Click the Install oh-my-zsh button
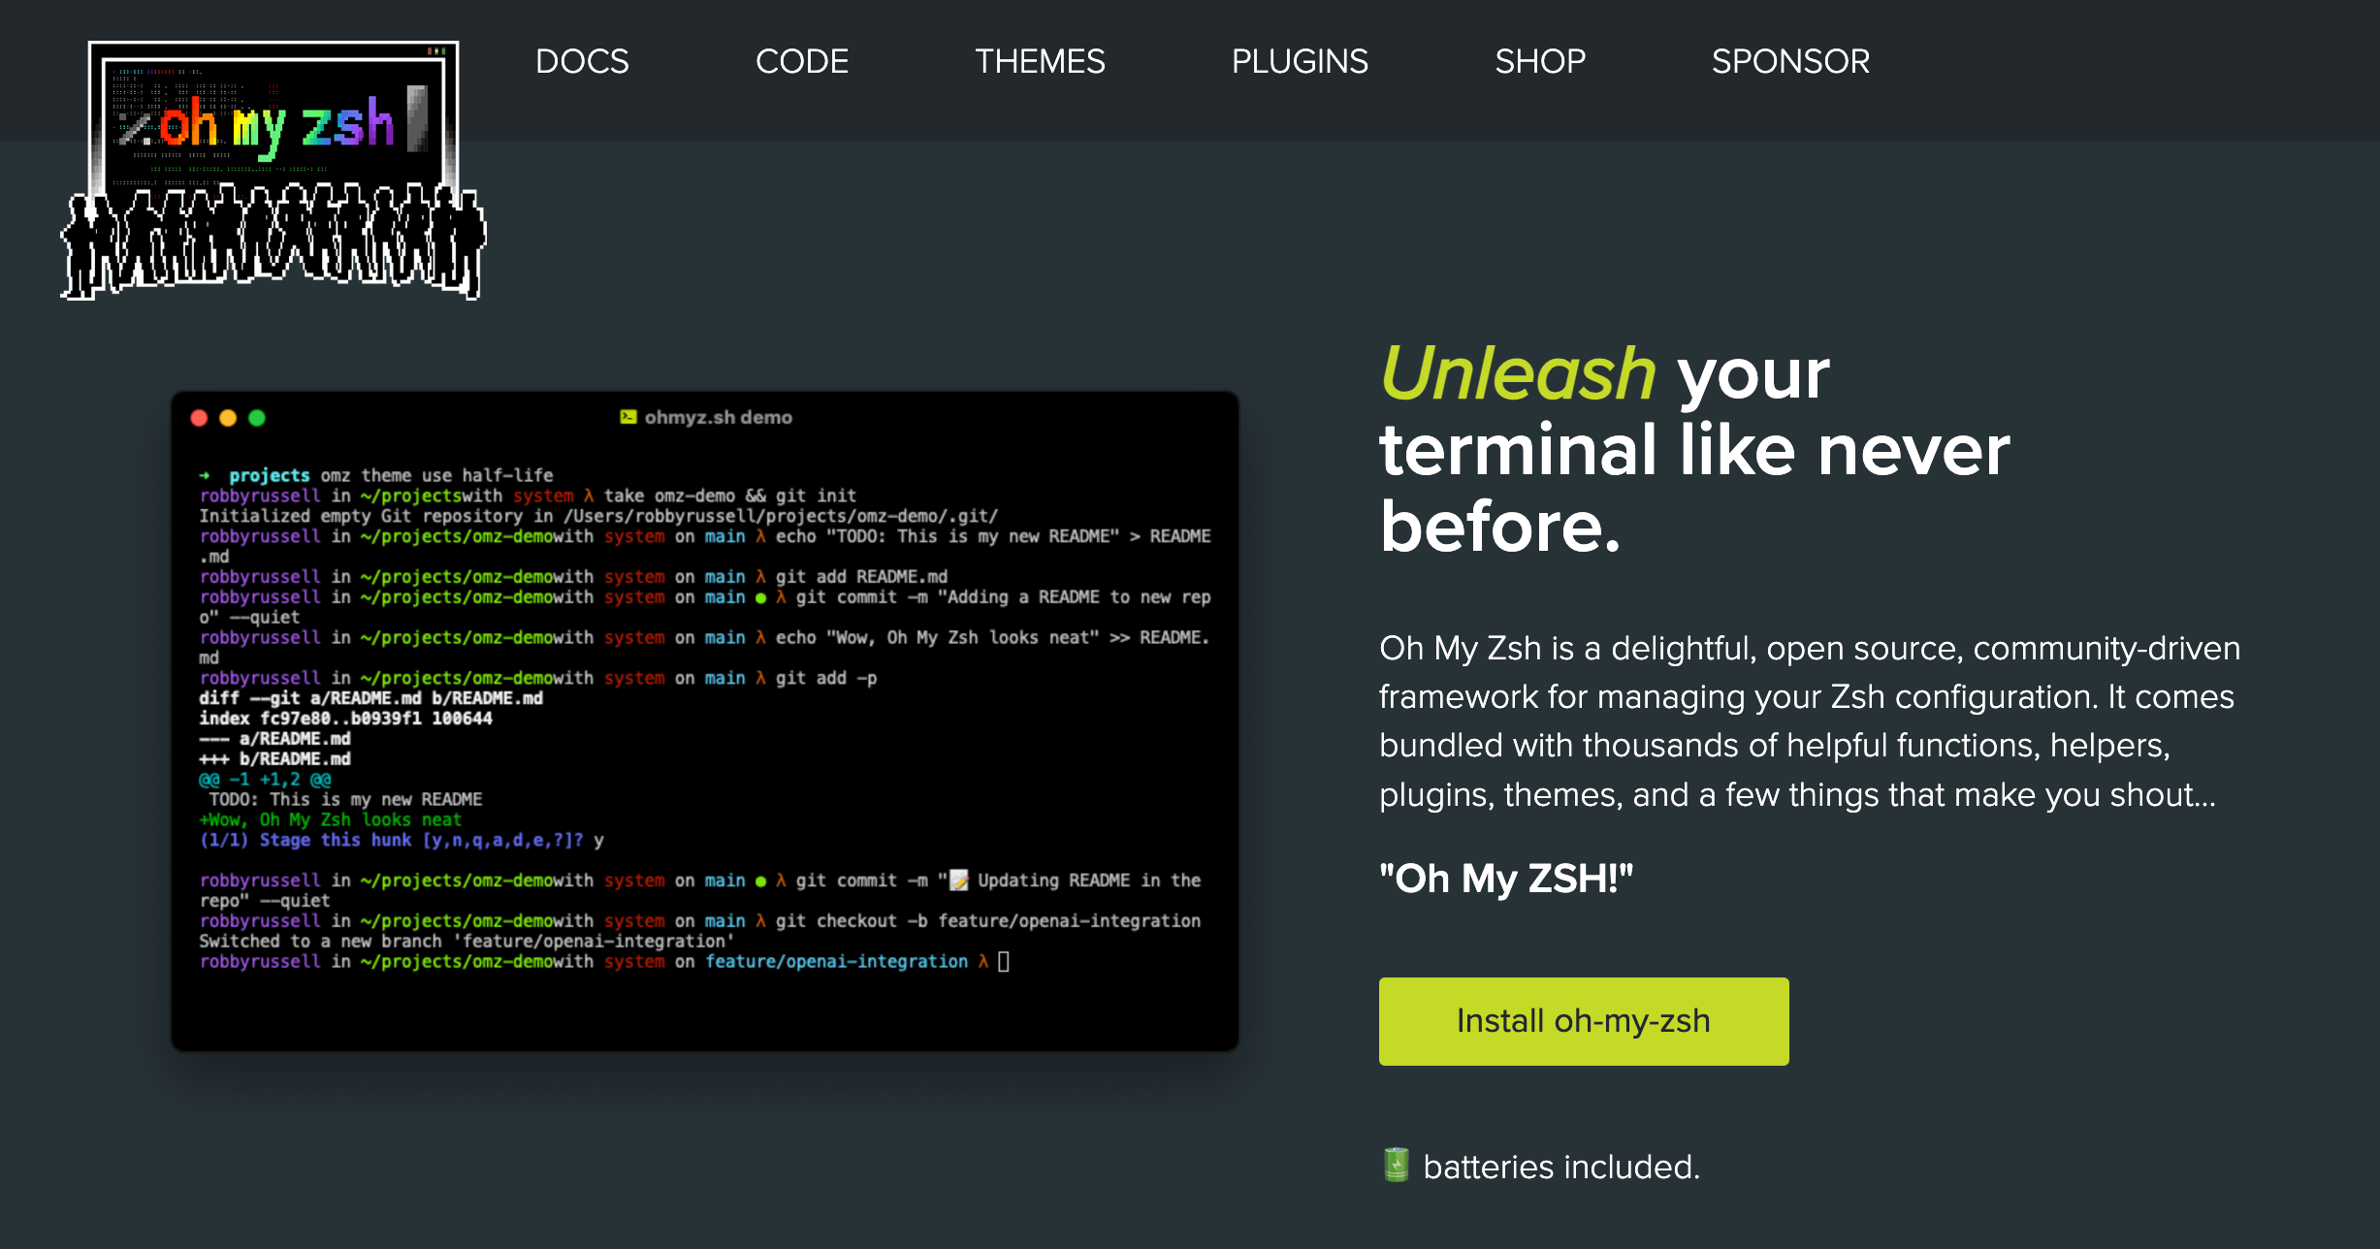Viewport: 2380px width, 1249px height. [1584, 1021]
